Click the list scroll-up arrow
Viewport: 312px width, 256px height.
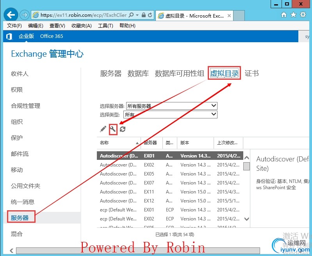click(246, 158)
